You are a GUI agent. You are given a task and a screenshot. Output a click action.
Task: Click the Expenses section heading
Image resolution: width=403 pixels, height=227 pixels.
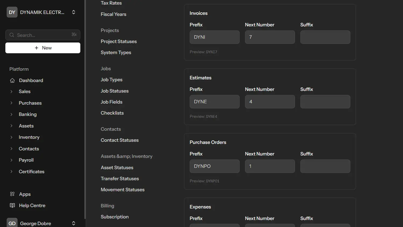tap(200, 207)
